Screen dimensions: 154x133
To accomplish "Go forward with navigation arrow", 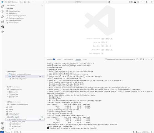I will pos(46,2).
